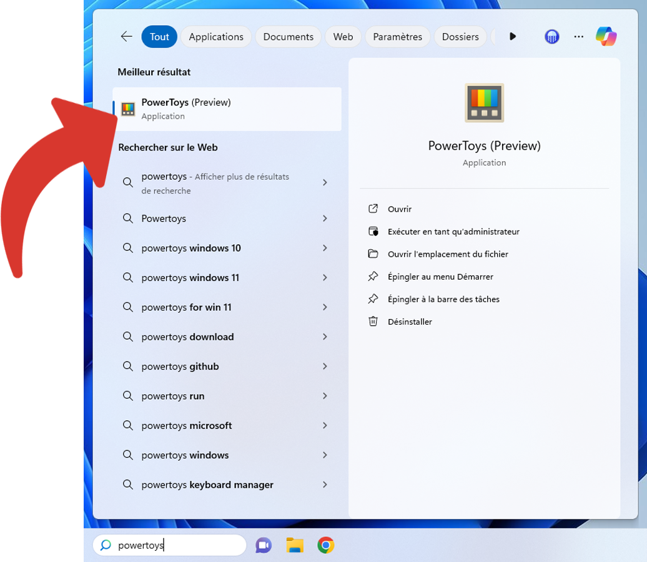Expand chevron for 'powertoys microsoft'
Image resolution: width=647 pixels, height=562 pixels.
[x=325, y=425]
